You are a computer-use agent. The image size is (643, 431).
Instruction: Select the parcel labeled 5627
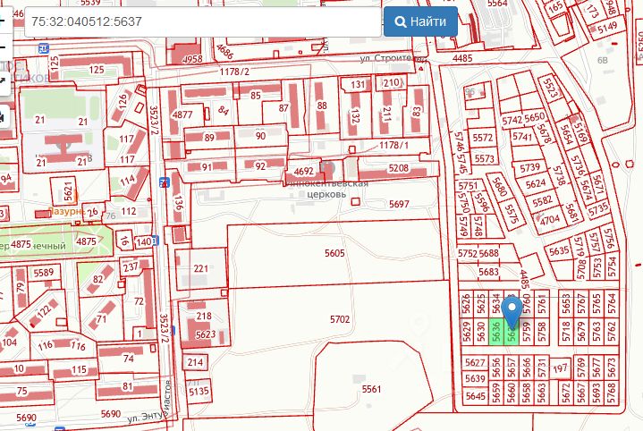pyautogui.click(x=475, y=362)
